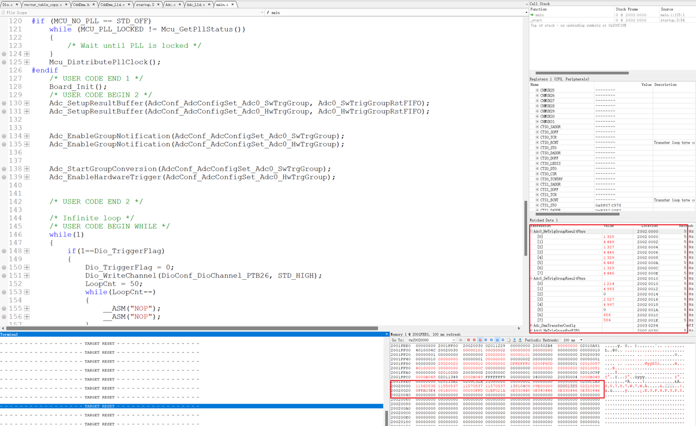Collapse Adc0_SwTrigGroupRseultPhys in Watched Data

pos(532,278)
